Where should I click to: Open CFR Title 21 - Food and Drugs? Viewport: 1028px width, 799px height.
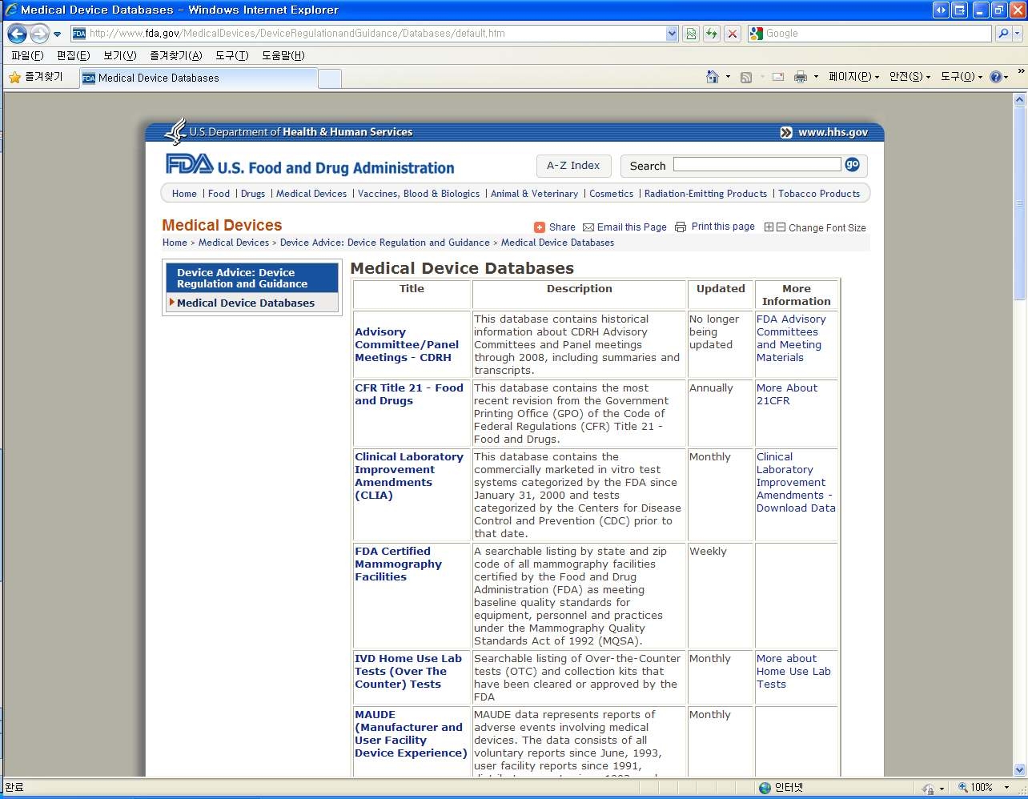click(409, 394)
